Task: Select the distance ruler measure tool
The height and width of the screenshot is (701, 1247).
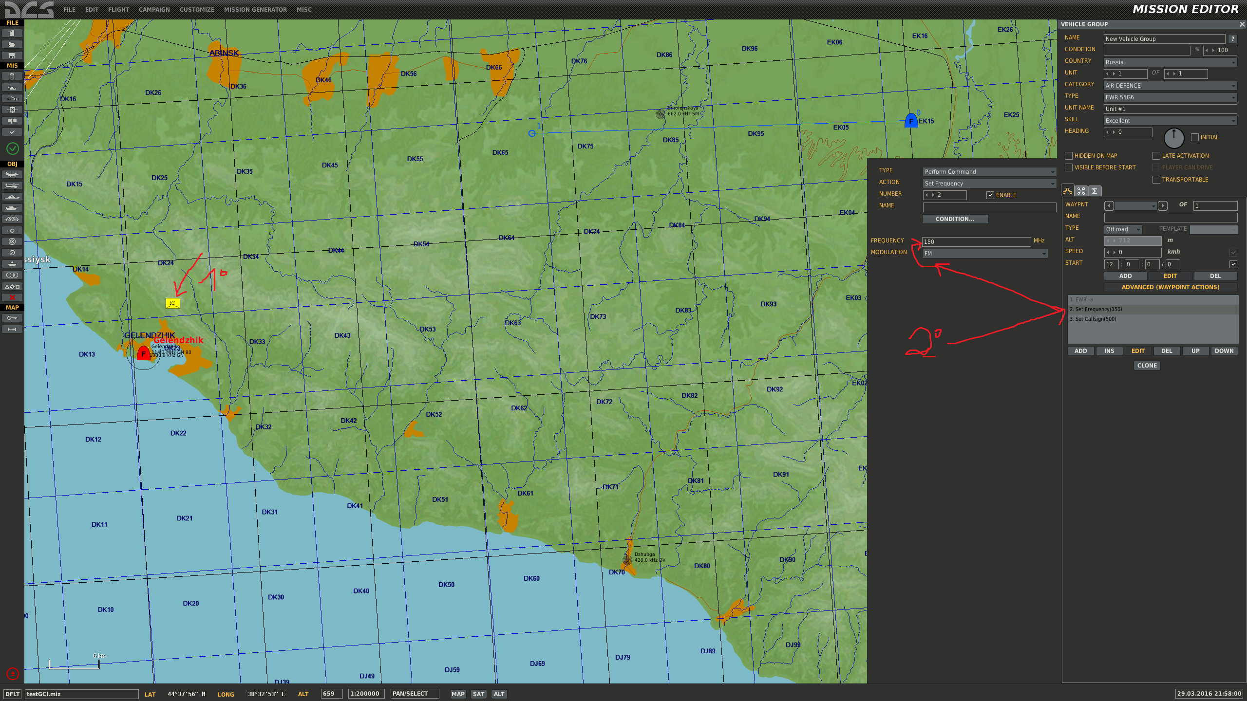Action: tap(12, 329)
